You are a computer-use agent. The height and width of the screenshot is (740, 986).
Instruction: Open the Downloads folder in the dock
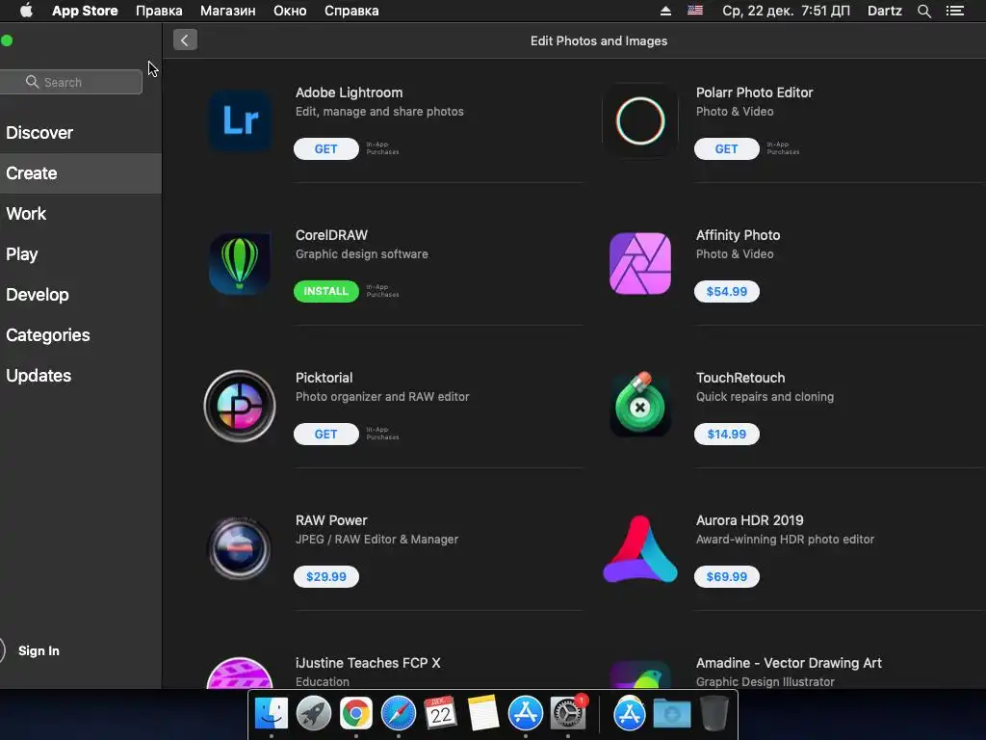pos(672,714)
